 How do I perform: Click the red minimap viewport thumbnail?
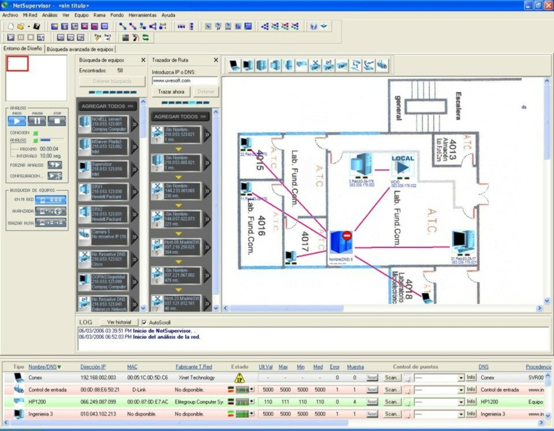[x=17, y=64]
